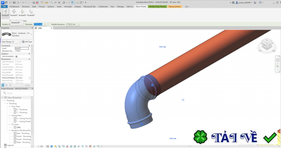This screenshot has height=148, width=281.
Task: Save project with the floppy disk icon
Action: pos(14,2)
